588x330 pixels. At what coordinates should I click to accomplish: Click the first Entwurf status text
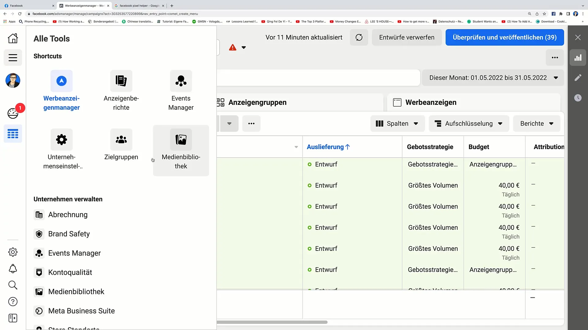(x=326, y=164)
